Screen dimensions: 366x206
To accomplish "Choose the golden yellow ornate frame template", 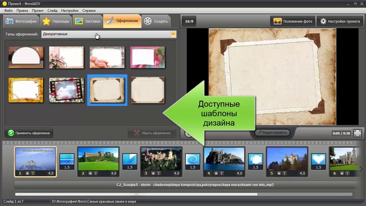I will click(x=26, y=90).
